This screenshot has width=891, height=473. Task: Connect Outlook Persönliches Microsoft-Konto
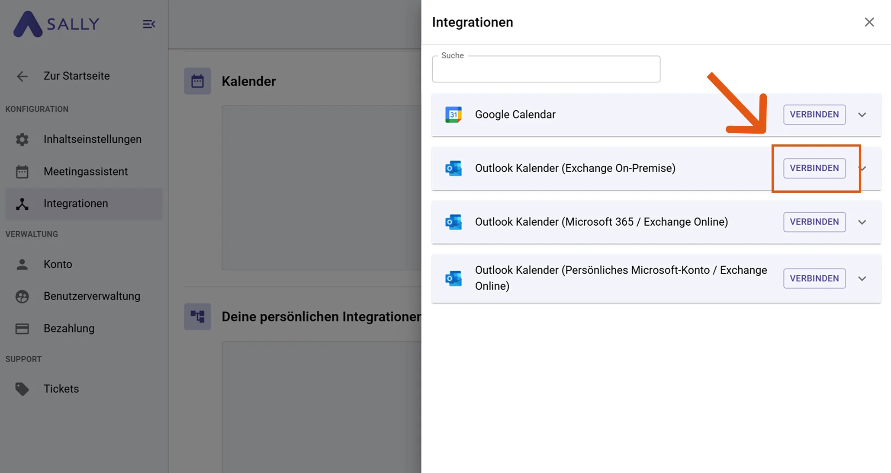814,278
